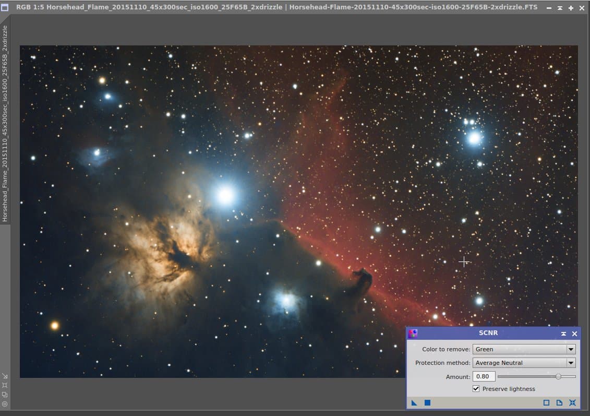
Task: Click the SCNR process icon in title bar
Action: pos(413,334)
